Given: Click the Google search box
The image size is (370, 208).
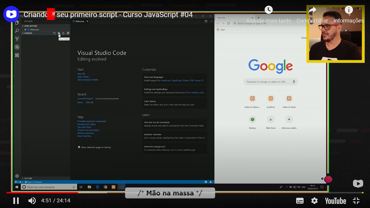Looking at the screenshot, I should (x=271, y=82).
